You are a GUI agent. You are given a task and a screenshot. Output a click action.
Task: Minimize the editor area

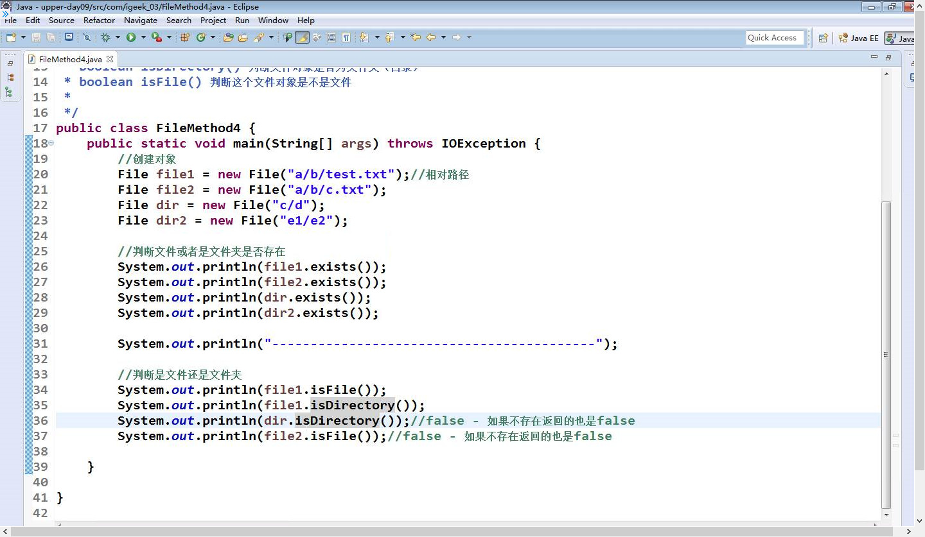pyautogui.click(x=874, y=58)
